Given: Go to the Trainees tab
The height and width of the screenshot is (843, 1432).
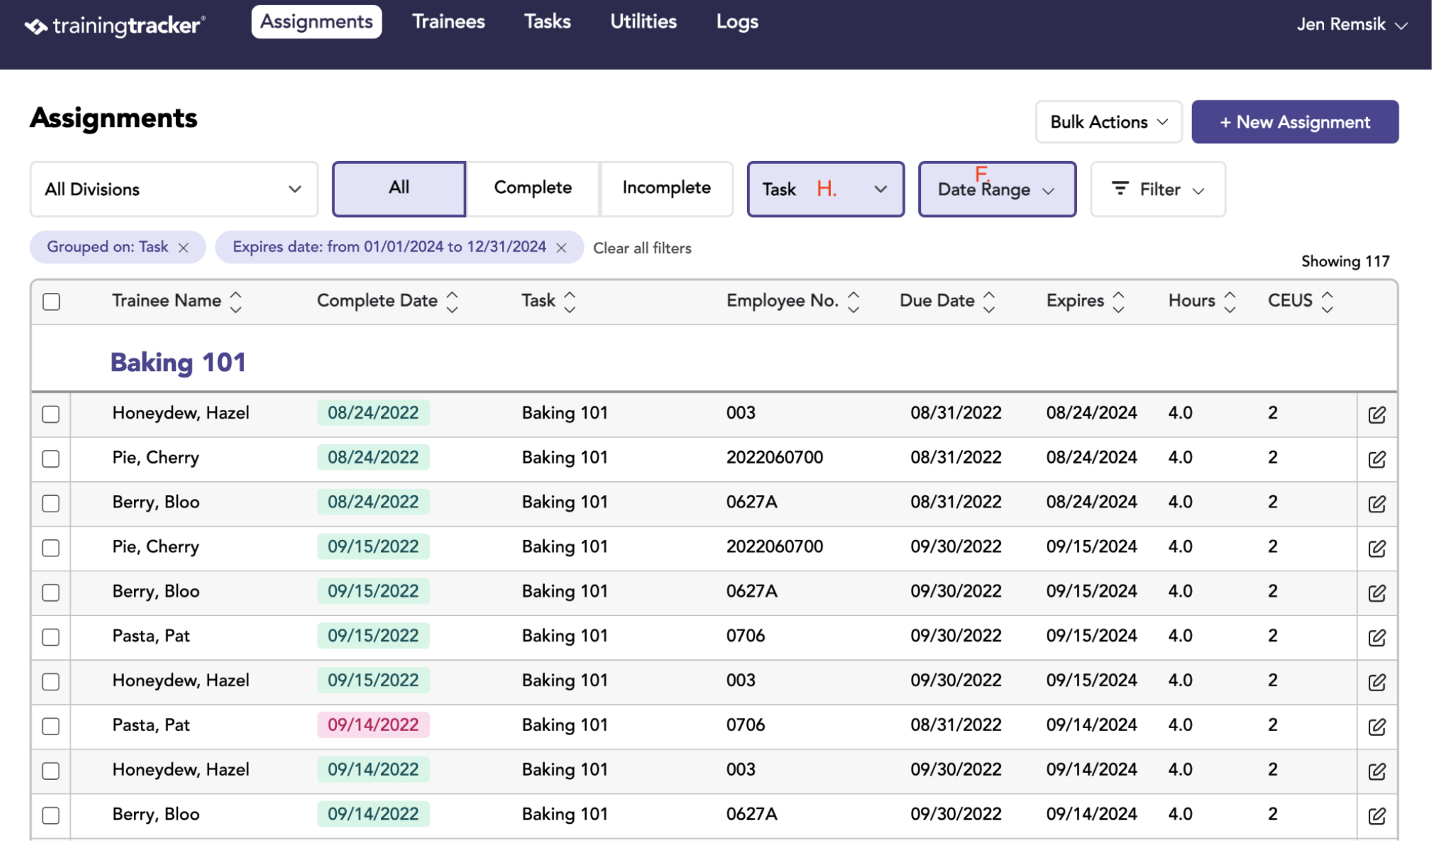Looking at the screenshot, I should (448, 22).
